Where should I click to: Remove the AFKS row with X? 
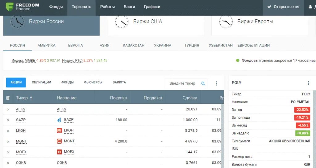click(x=8, y=110)
